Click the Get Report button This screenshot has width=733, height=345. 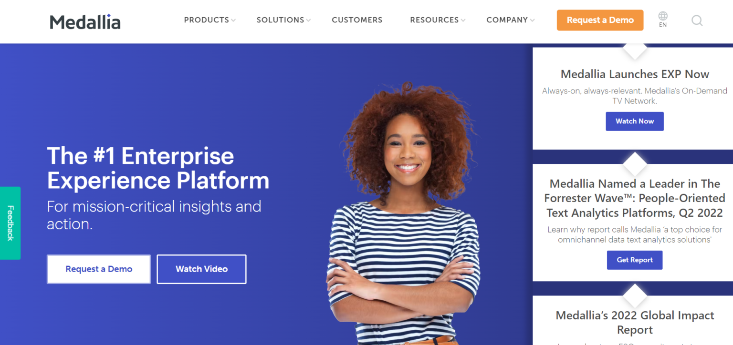pyautogui.click(x=635, y=260)
